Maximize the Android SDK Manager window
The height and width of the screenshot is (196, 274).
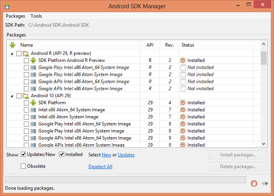pyautogui.click(x=249, y=5)
